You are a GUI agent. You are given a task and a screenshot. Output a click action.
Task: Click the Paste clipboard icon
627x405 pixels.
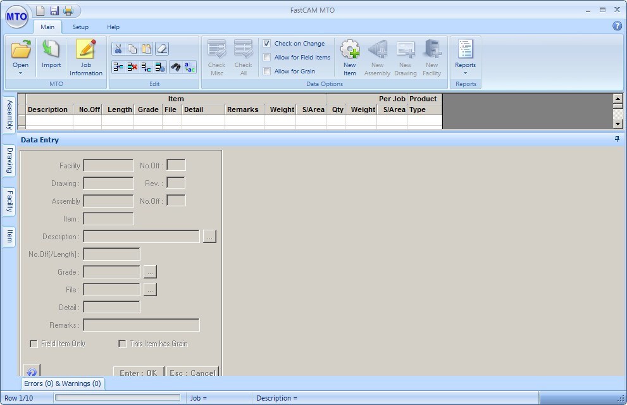click(x=147, y=49)
